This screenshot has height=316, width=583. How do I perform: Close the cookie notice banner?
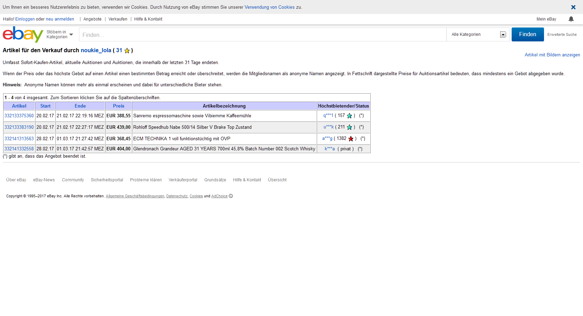[573, 7]
